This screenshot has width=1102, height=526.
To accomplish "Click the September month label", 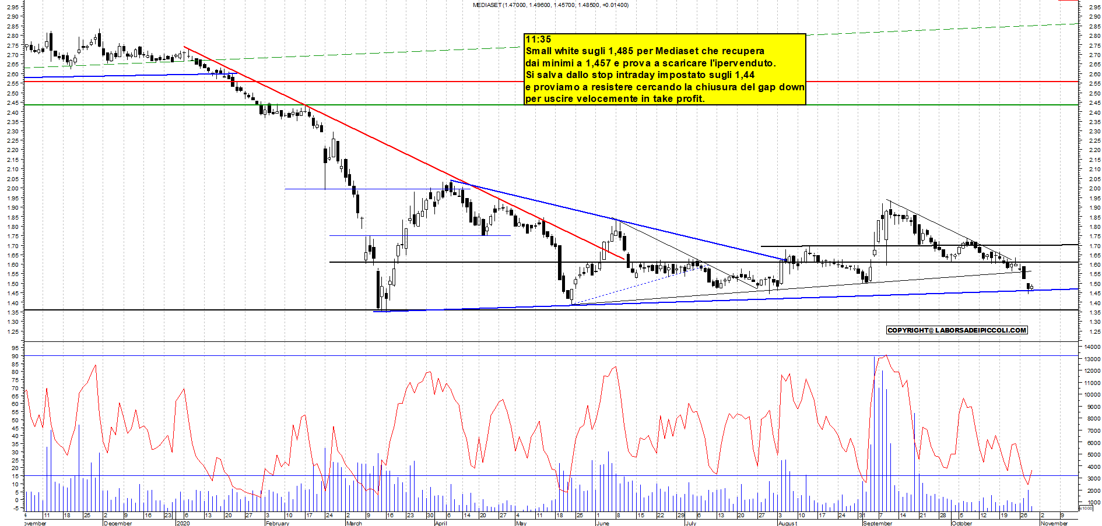I will pos(878,523).
